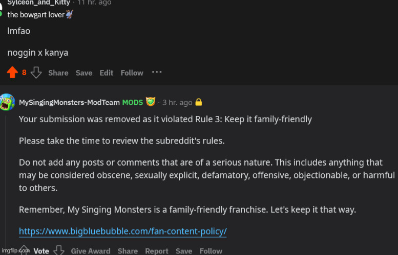Upvote the ModTeam removal comment

[24, 250]
